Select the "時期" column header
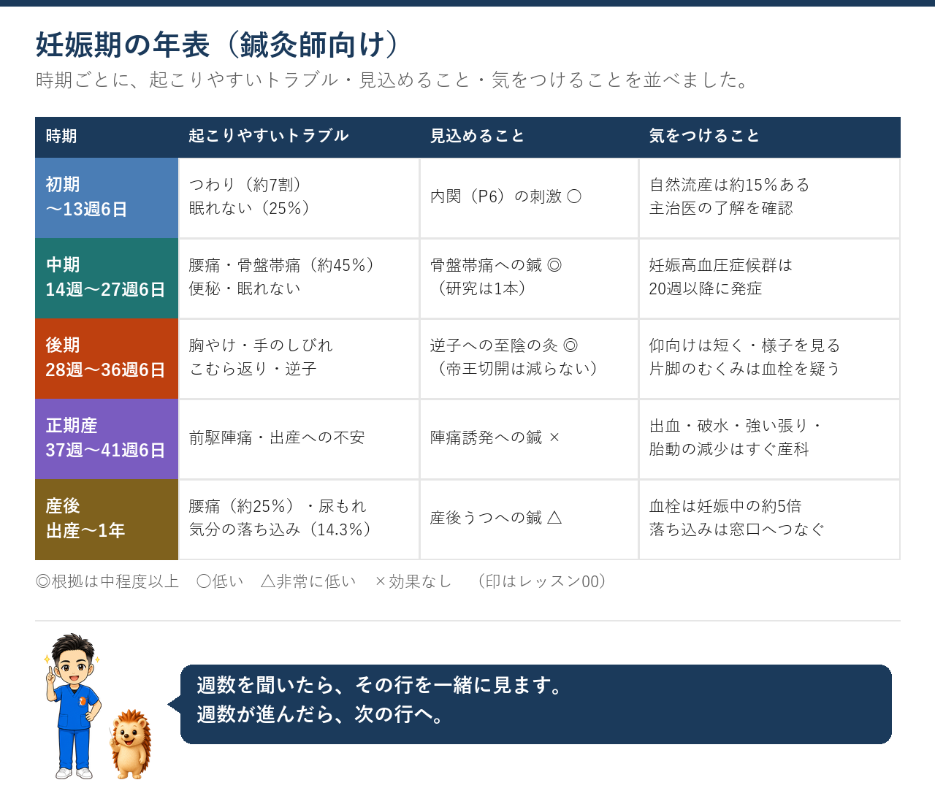 click(x=107, y=137)
